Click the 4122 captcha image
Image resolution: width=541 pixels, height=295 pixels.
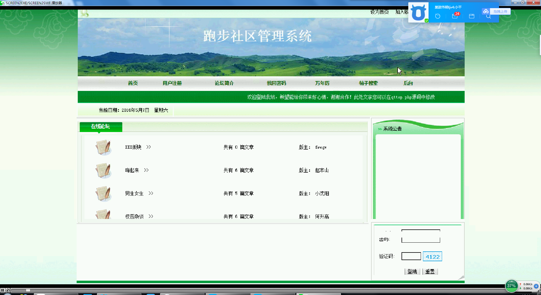coord(433,256)
